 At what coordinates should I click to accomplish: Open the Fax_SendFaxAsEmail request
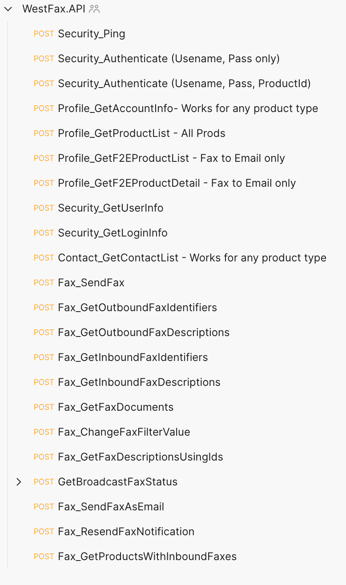[x=111, y=507]
